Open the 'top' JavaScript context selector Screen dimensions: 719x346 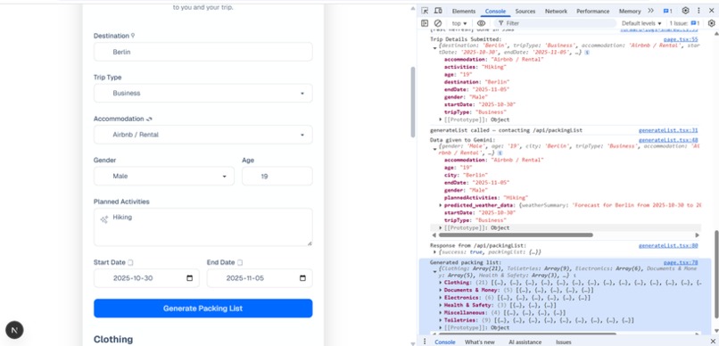click(x=459, y=23)
